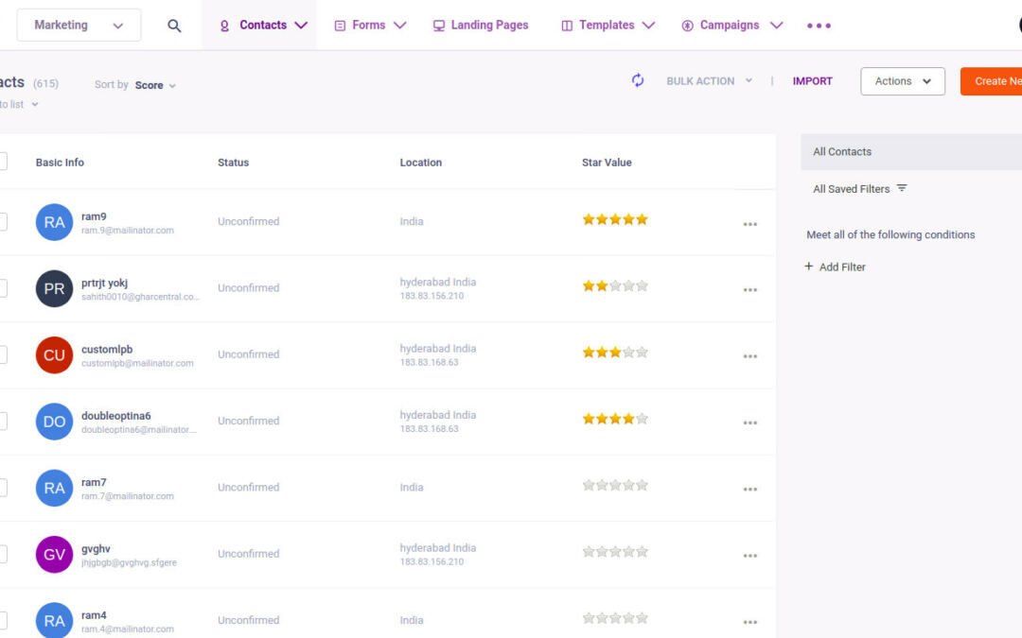This screenshot has width=1022, height=638.
Task: Click the filter icon beside All Saved Filters
Action: (x=902, y=188)
